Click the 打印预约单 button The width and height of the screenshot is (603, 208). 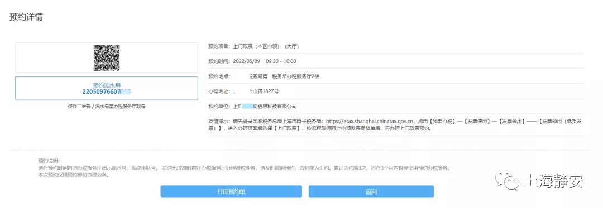pos(231,191)
